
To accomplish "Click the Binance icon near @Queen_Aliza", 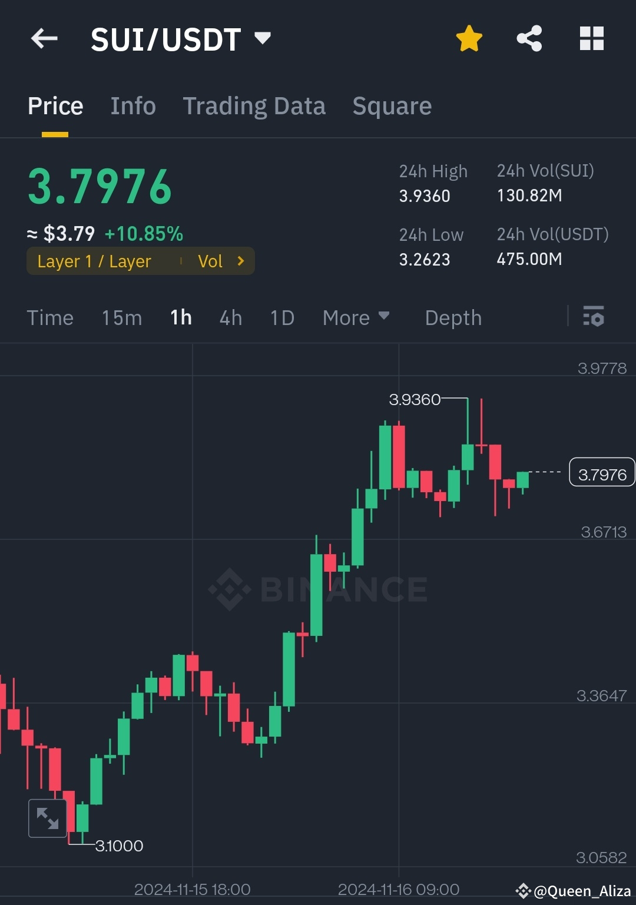I will coord(522,891).
